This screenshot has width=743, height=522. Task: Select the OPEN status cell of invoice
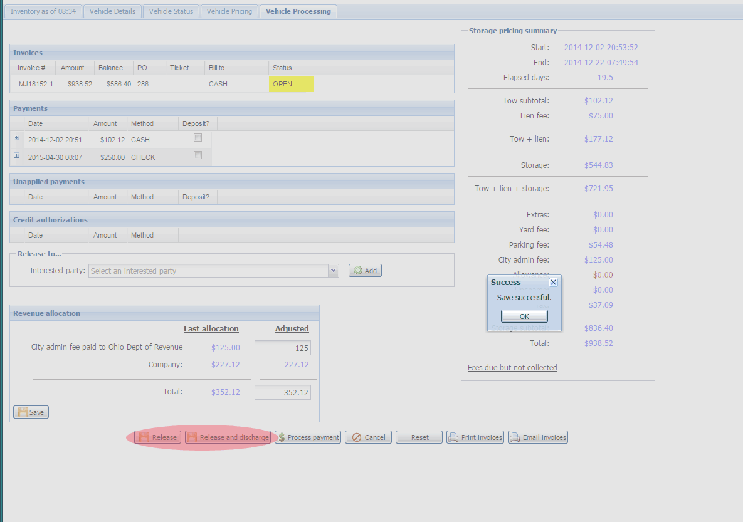click(291, 84)
